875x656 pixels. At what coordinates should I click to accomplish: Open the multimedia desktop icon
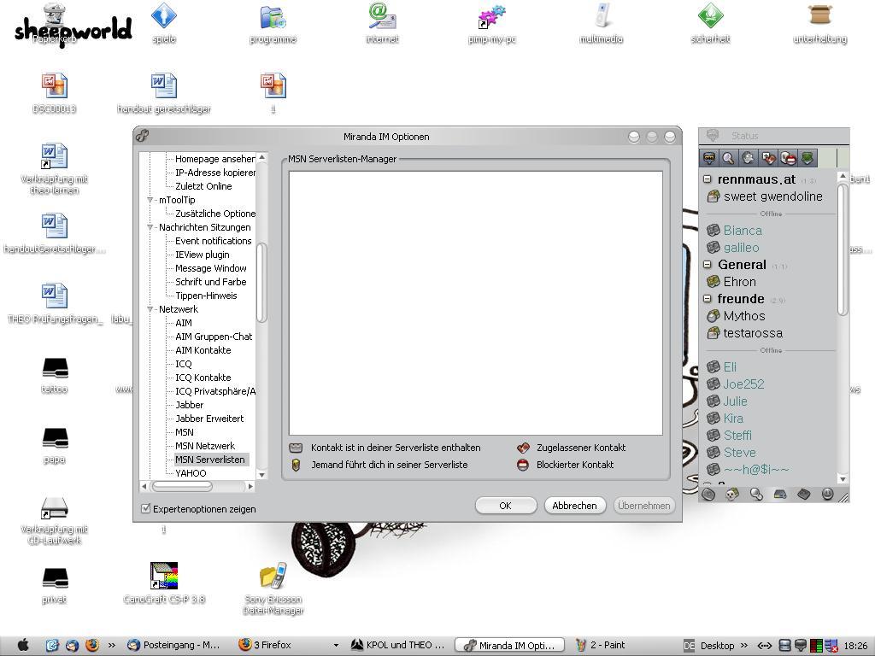click(601, 24)
